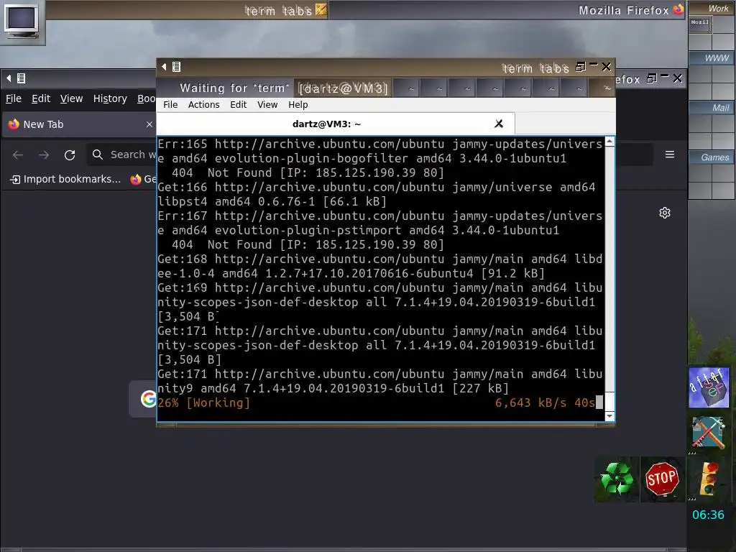736x552 pixels.
Task: Open new tab personalize gear icon
Action: point(665,213)
